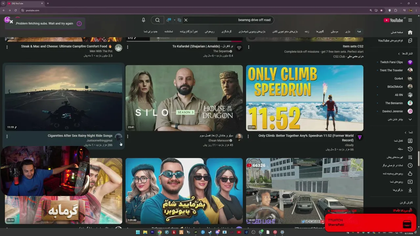
Task: Open video title Cigarettes After Sex Rainy Night
Action: tap(80, 136)
